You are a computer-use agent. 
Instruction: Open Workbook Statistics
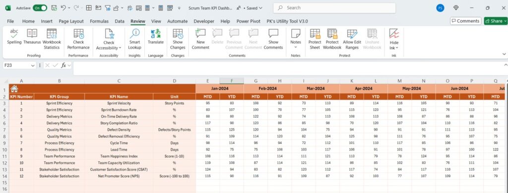click(52, 39)
